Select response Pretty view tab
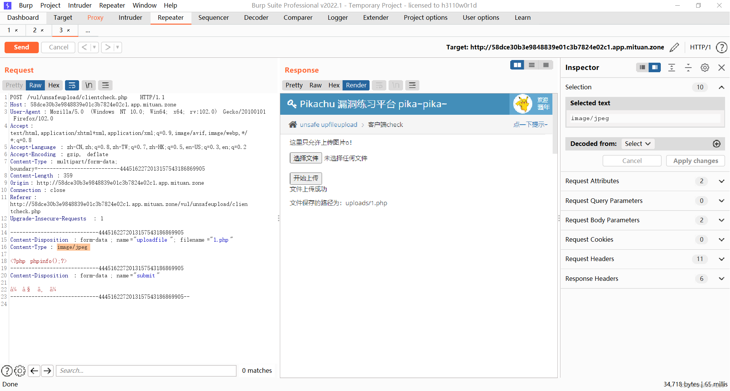This screenshot has height=391, width=730. click(x=294, y=85)
